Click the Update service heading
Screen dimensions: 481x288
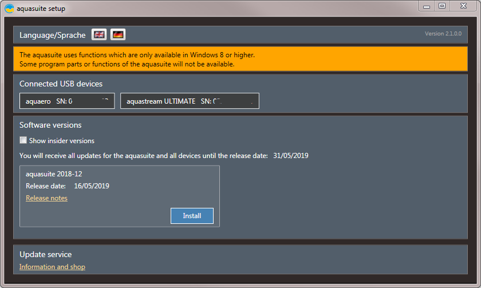[x=46, y=255]
